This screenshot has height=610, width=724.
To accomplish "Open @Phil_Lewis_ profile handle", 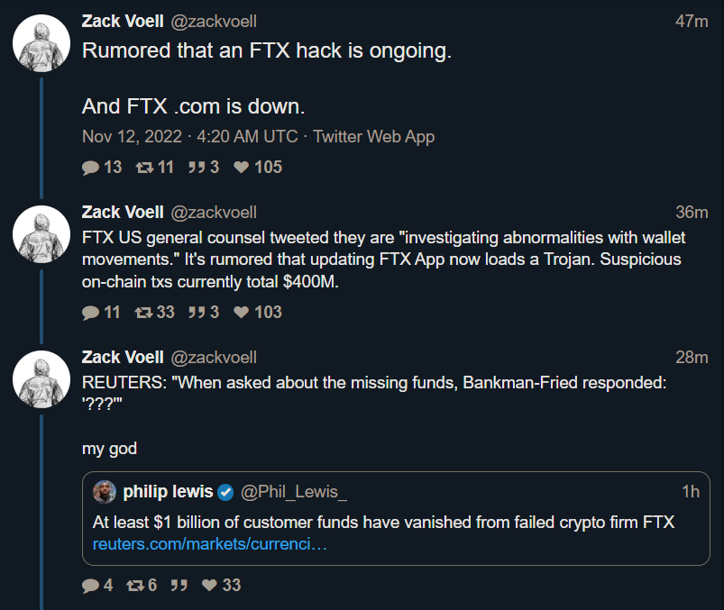I will 294,492.
